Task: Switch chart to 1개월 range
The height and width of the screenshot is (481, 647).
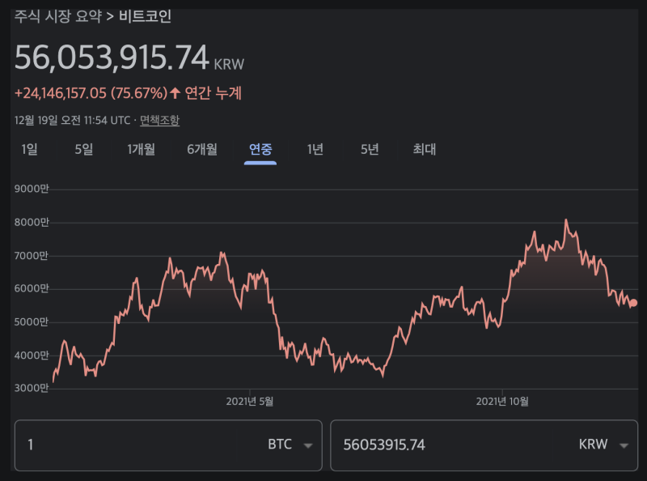Action: point(141,149)
